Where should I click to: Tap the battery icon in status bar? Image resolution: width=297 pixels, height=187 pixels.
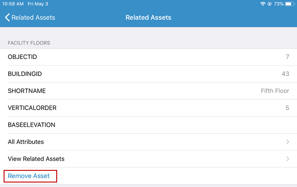coord(288,4)
